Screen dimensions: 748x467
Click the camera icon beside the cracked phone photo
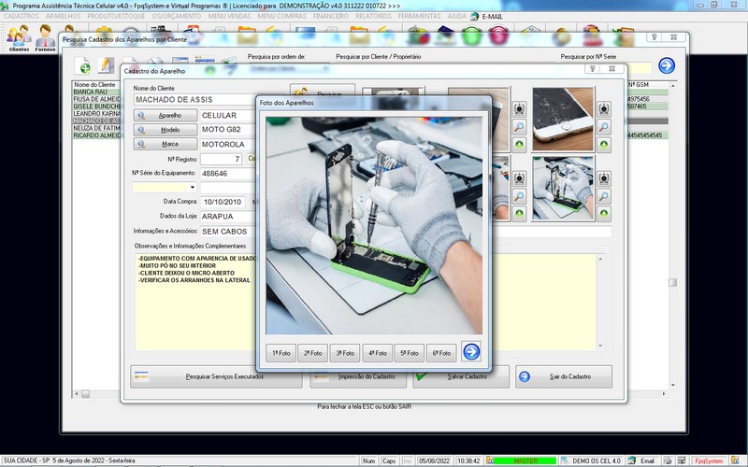coord(604,109)
